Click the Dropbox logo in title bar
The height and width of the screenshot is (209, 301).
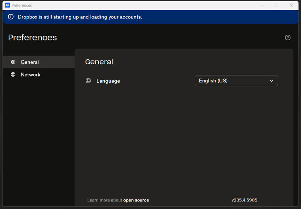pyautogui.click(x=7, y=5)
